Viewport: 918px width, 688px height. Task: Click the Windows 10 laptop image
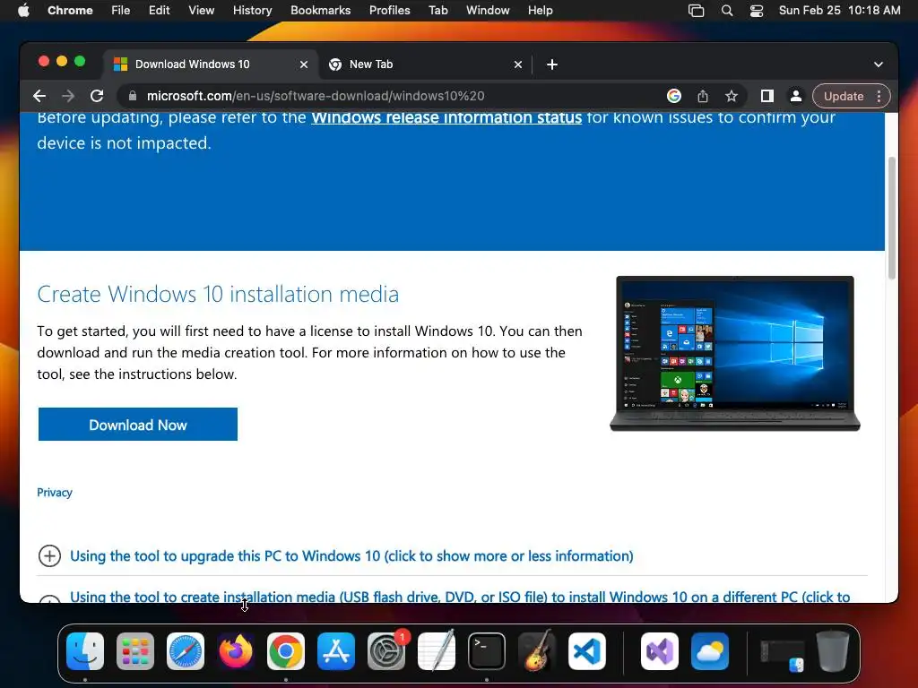(735, 353)
